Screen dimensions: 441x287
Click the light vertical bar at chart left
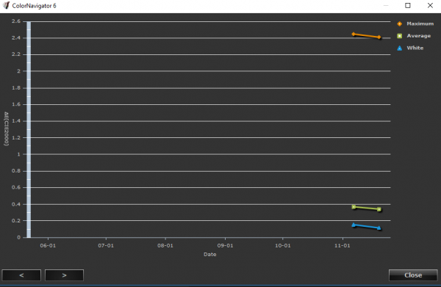click(x=29, y=129)
